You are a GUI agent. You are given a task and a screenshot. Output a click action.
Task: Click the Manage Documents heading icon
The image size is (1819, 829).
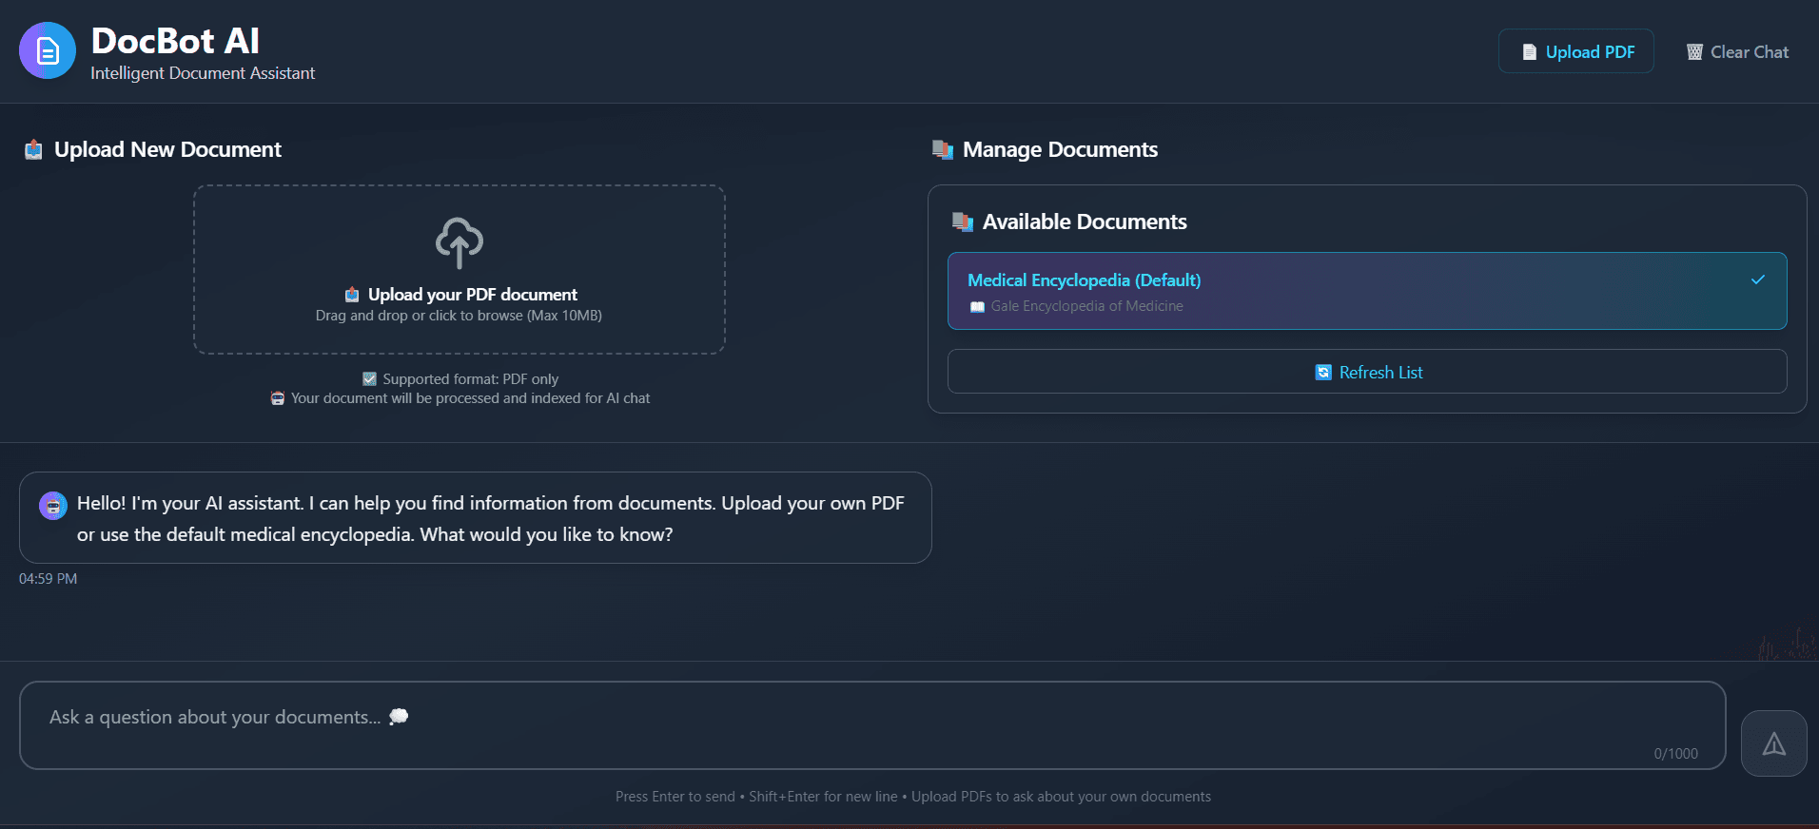[x=942, y=150]
